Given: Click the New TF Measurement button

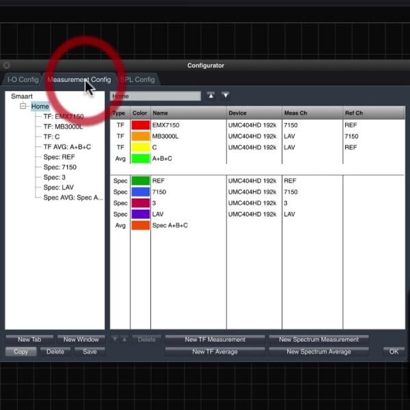Looking at the screenshot, I should (215, 340).
